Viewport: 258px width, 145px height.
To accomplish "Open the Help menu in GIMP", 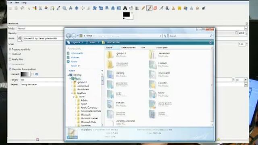I will tap(24, 3).
